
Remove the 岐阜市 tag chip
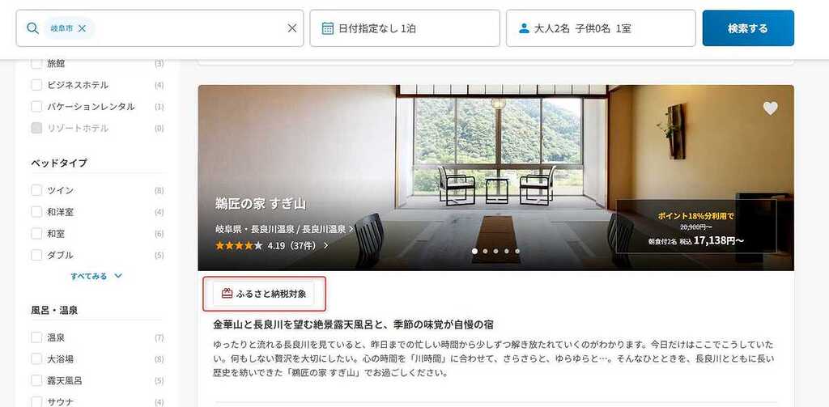pyautogui.click(x=82, y=28)
